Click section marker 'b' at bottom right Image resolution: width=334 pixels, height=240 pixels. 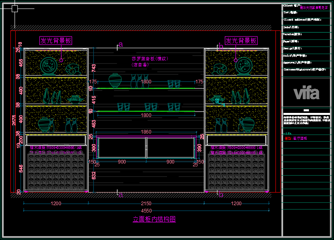tap(220, 194)
